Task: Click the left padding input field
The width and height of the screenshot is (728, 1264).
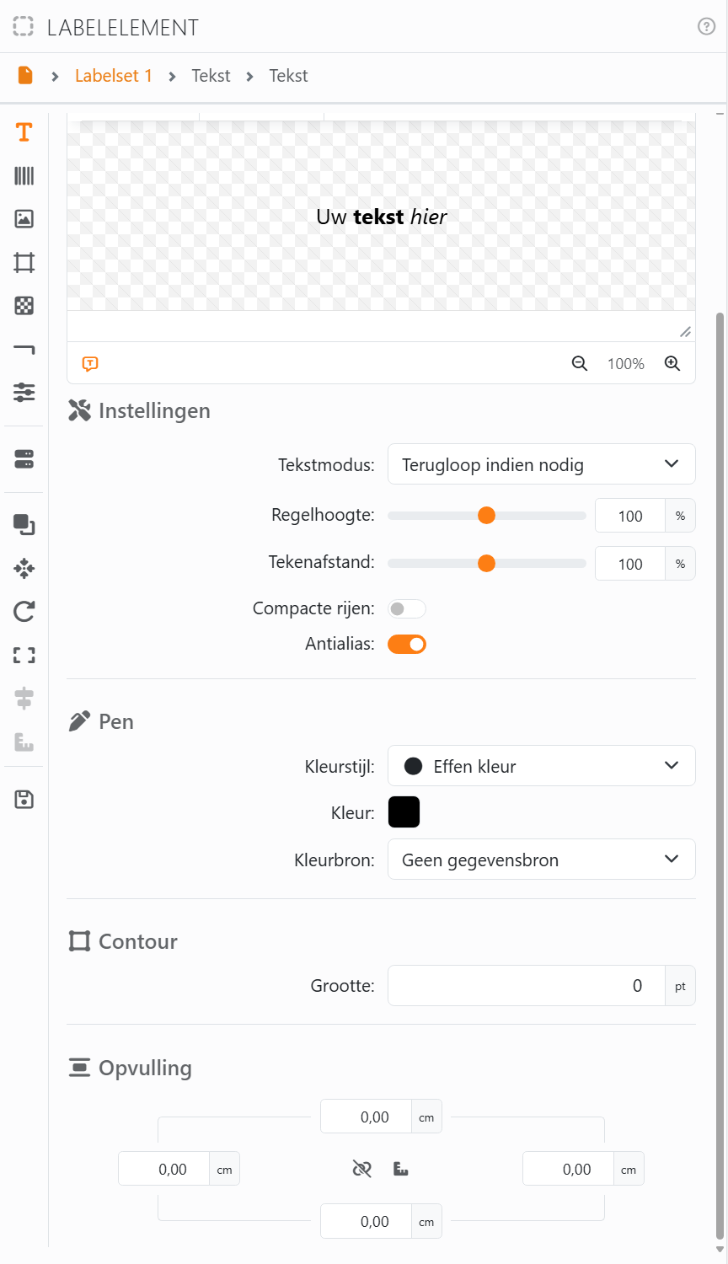Action: coord(163,1169)
